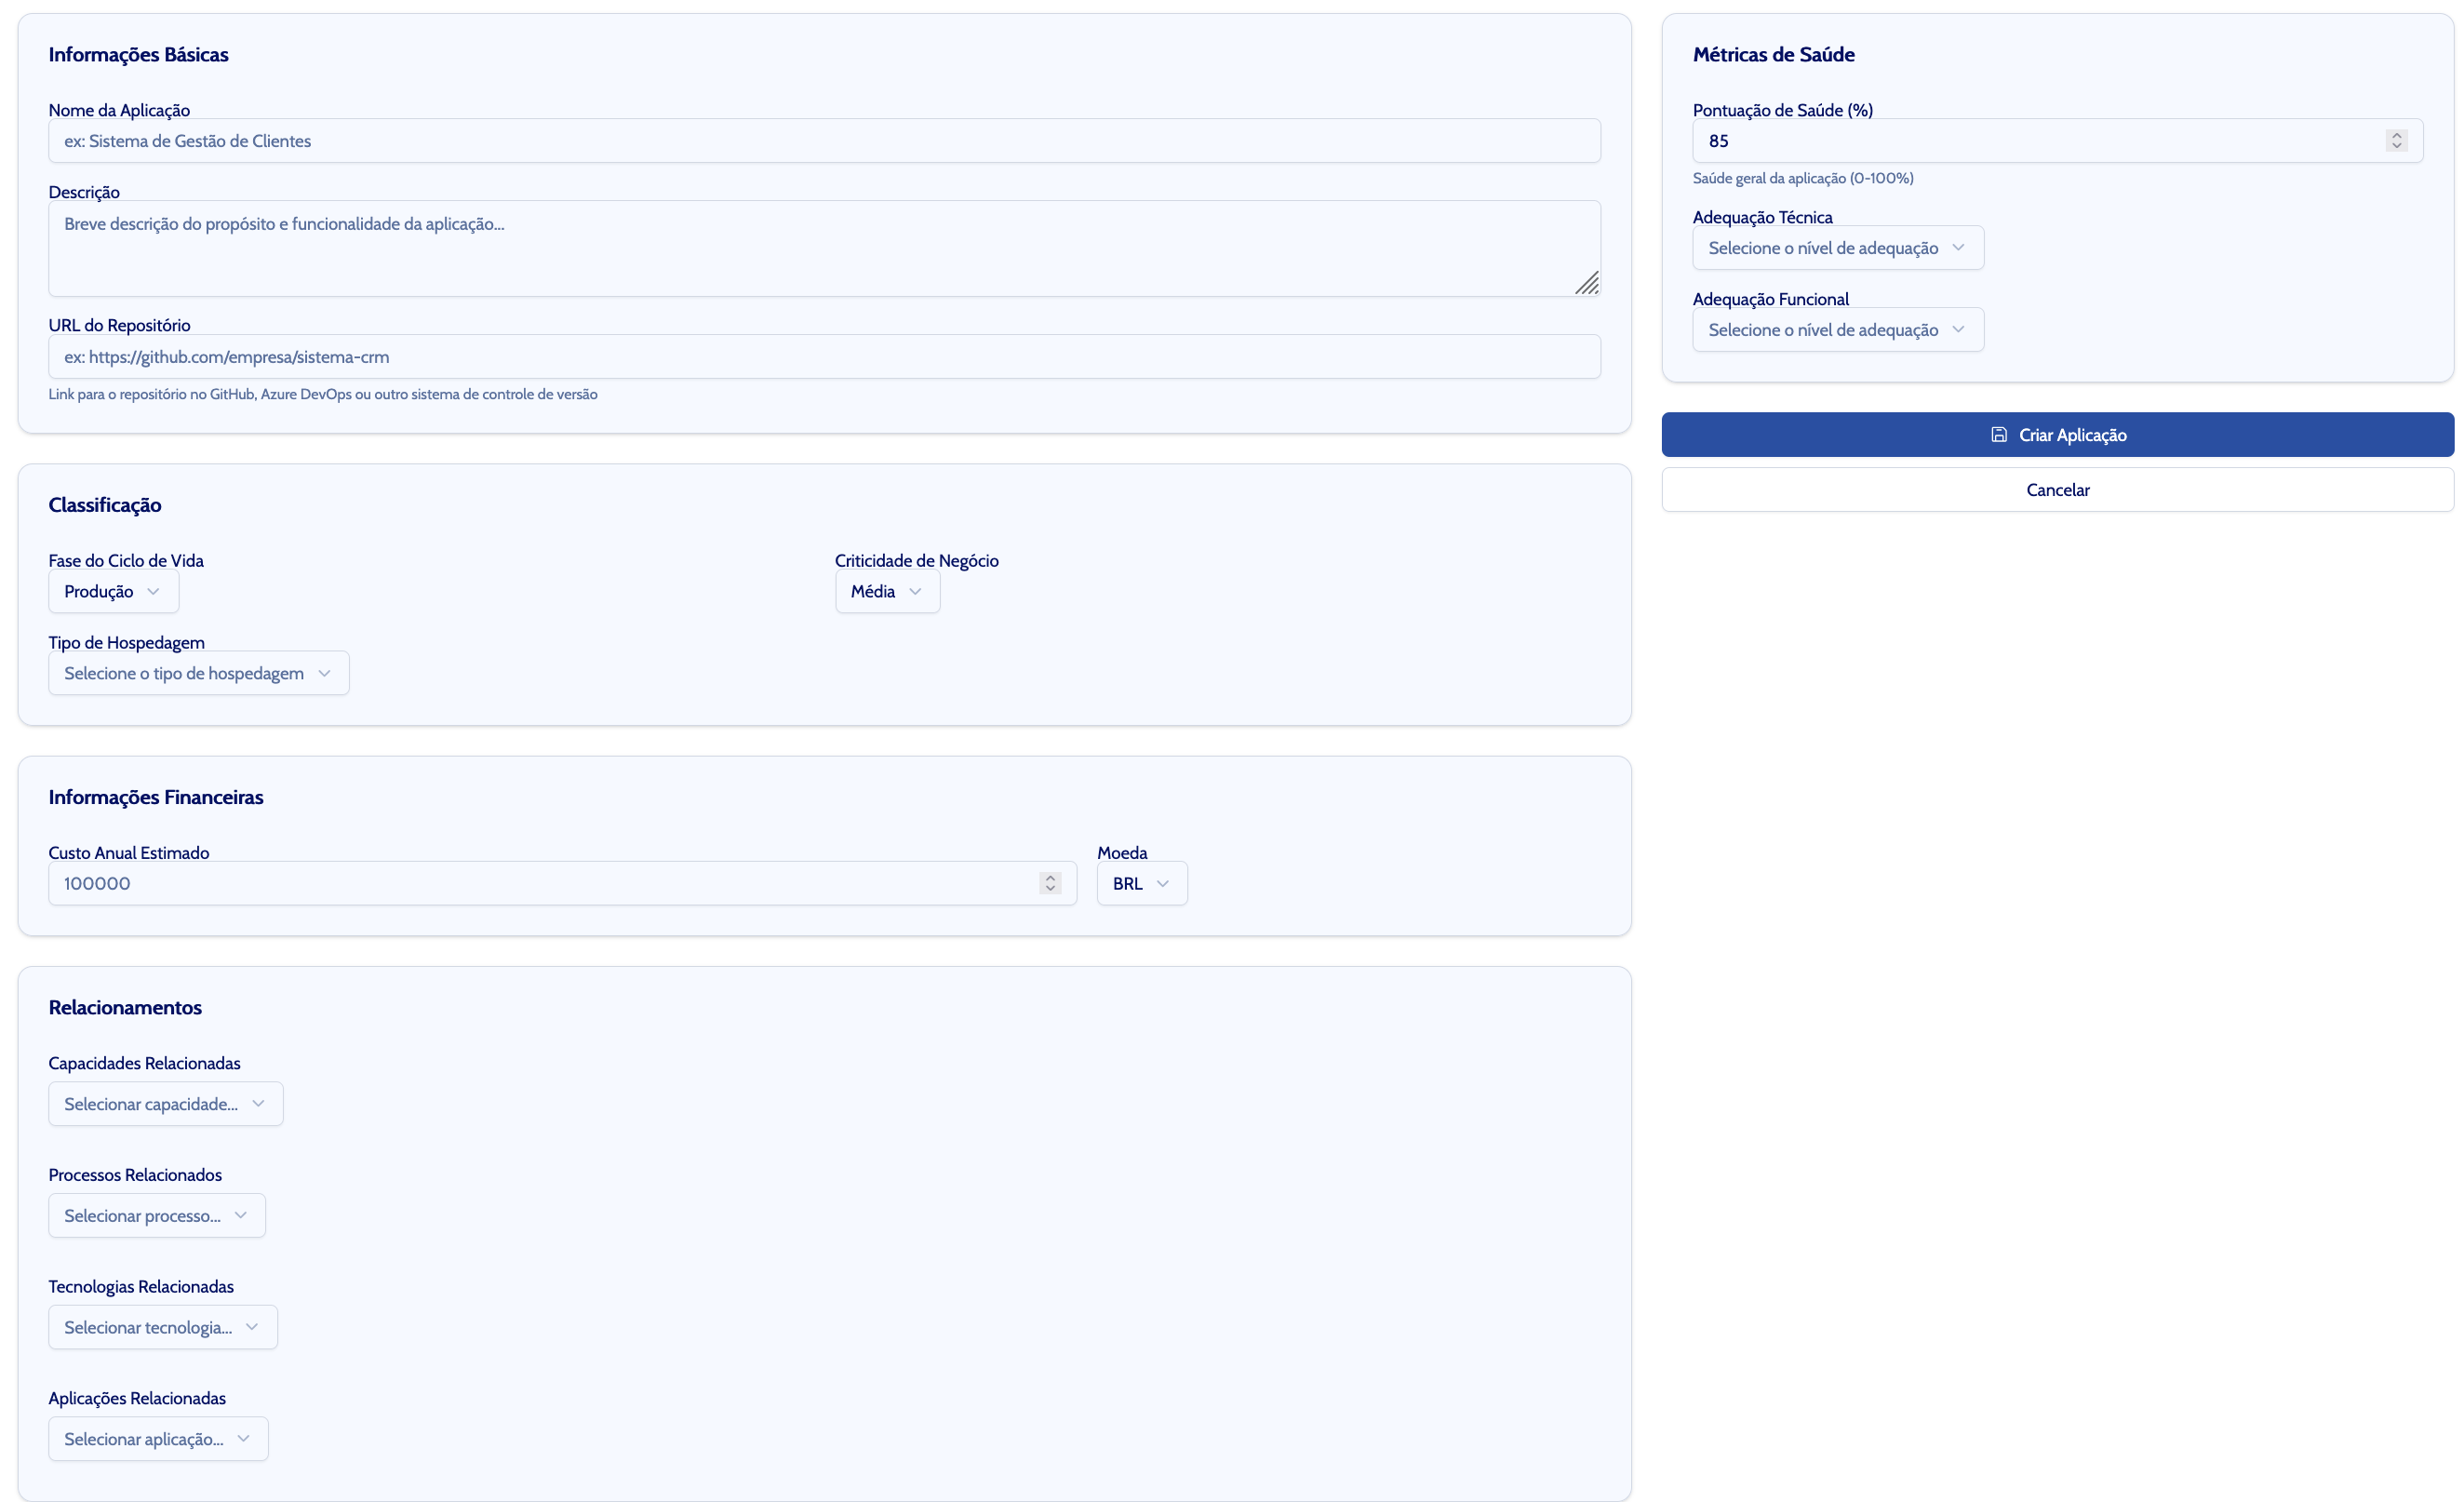This screenshot has height=1502, width=2464.
Task: Open the Fase do Ciclo de Vida dropdown
Action: pyautogui.click(x=113, y=592)
